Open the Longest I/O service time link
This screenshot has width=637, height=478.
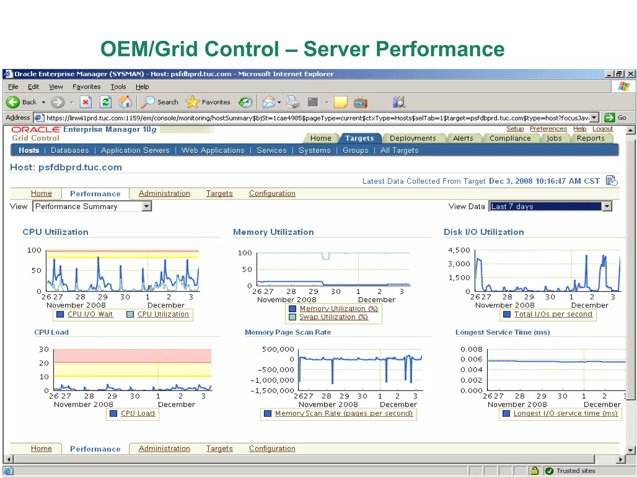(x=565, y=413)
